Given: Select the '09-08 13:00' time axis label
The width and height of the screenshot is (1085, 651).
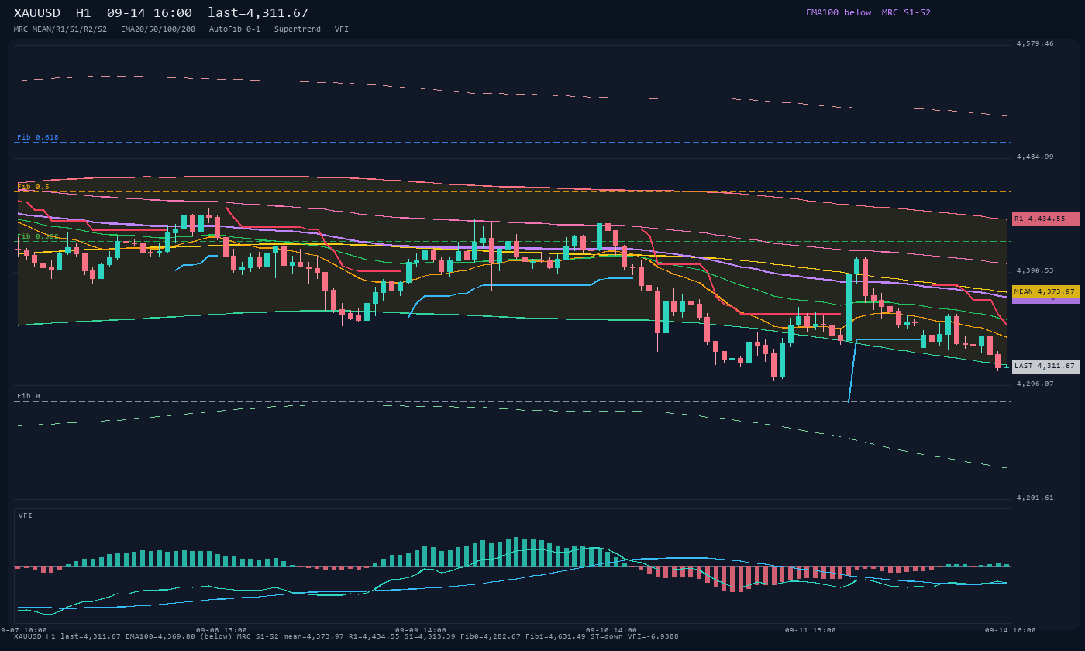Looking at the screenshot, I should pyautogui.click(x=222, y=631).
